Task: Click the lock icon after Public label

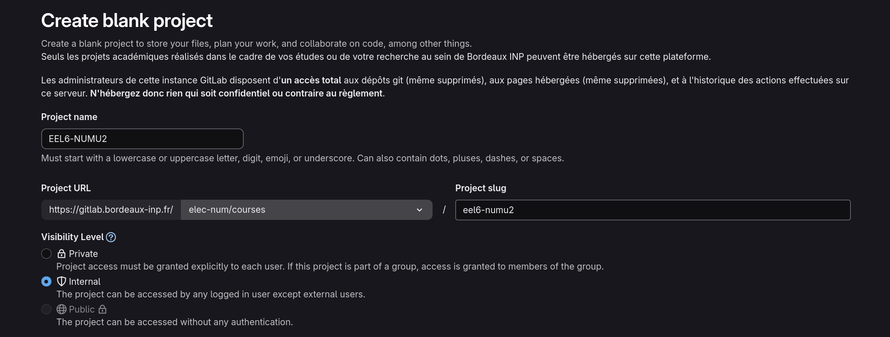Action: pos(102,309)
